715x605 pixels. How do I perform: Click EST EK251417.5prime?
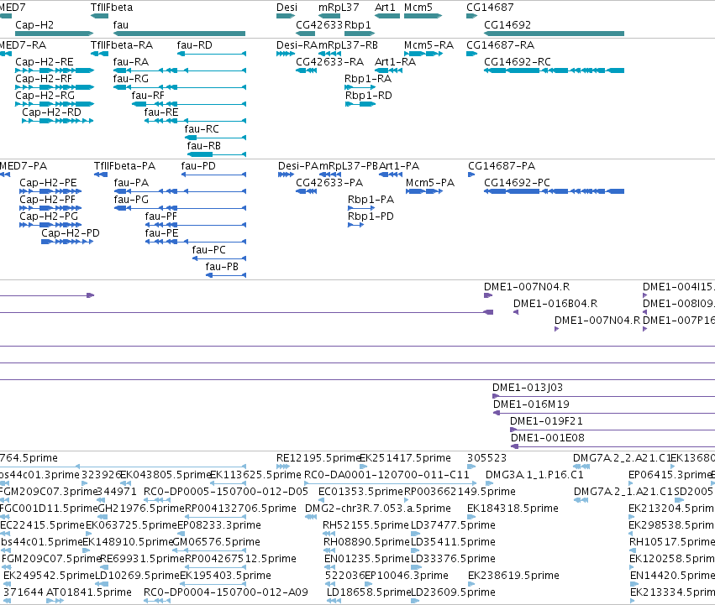[x=364, y=467]
